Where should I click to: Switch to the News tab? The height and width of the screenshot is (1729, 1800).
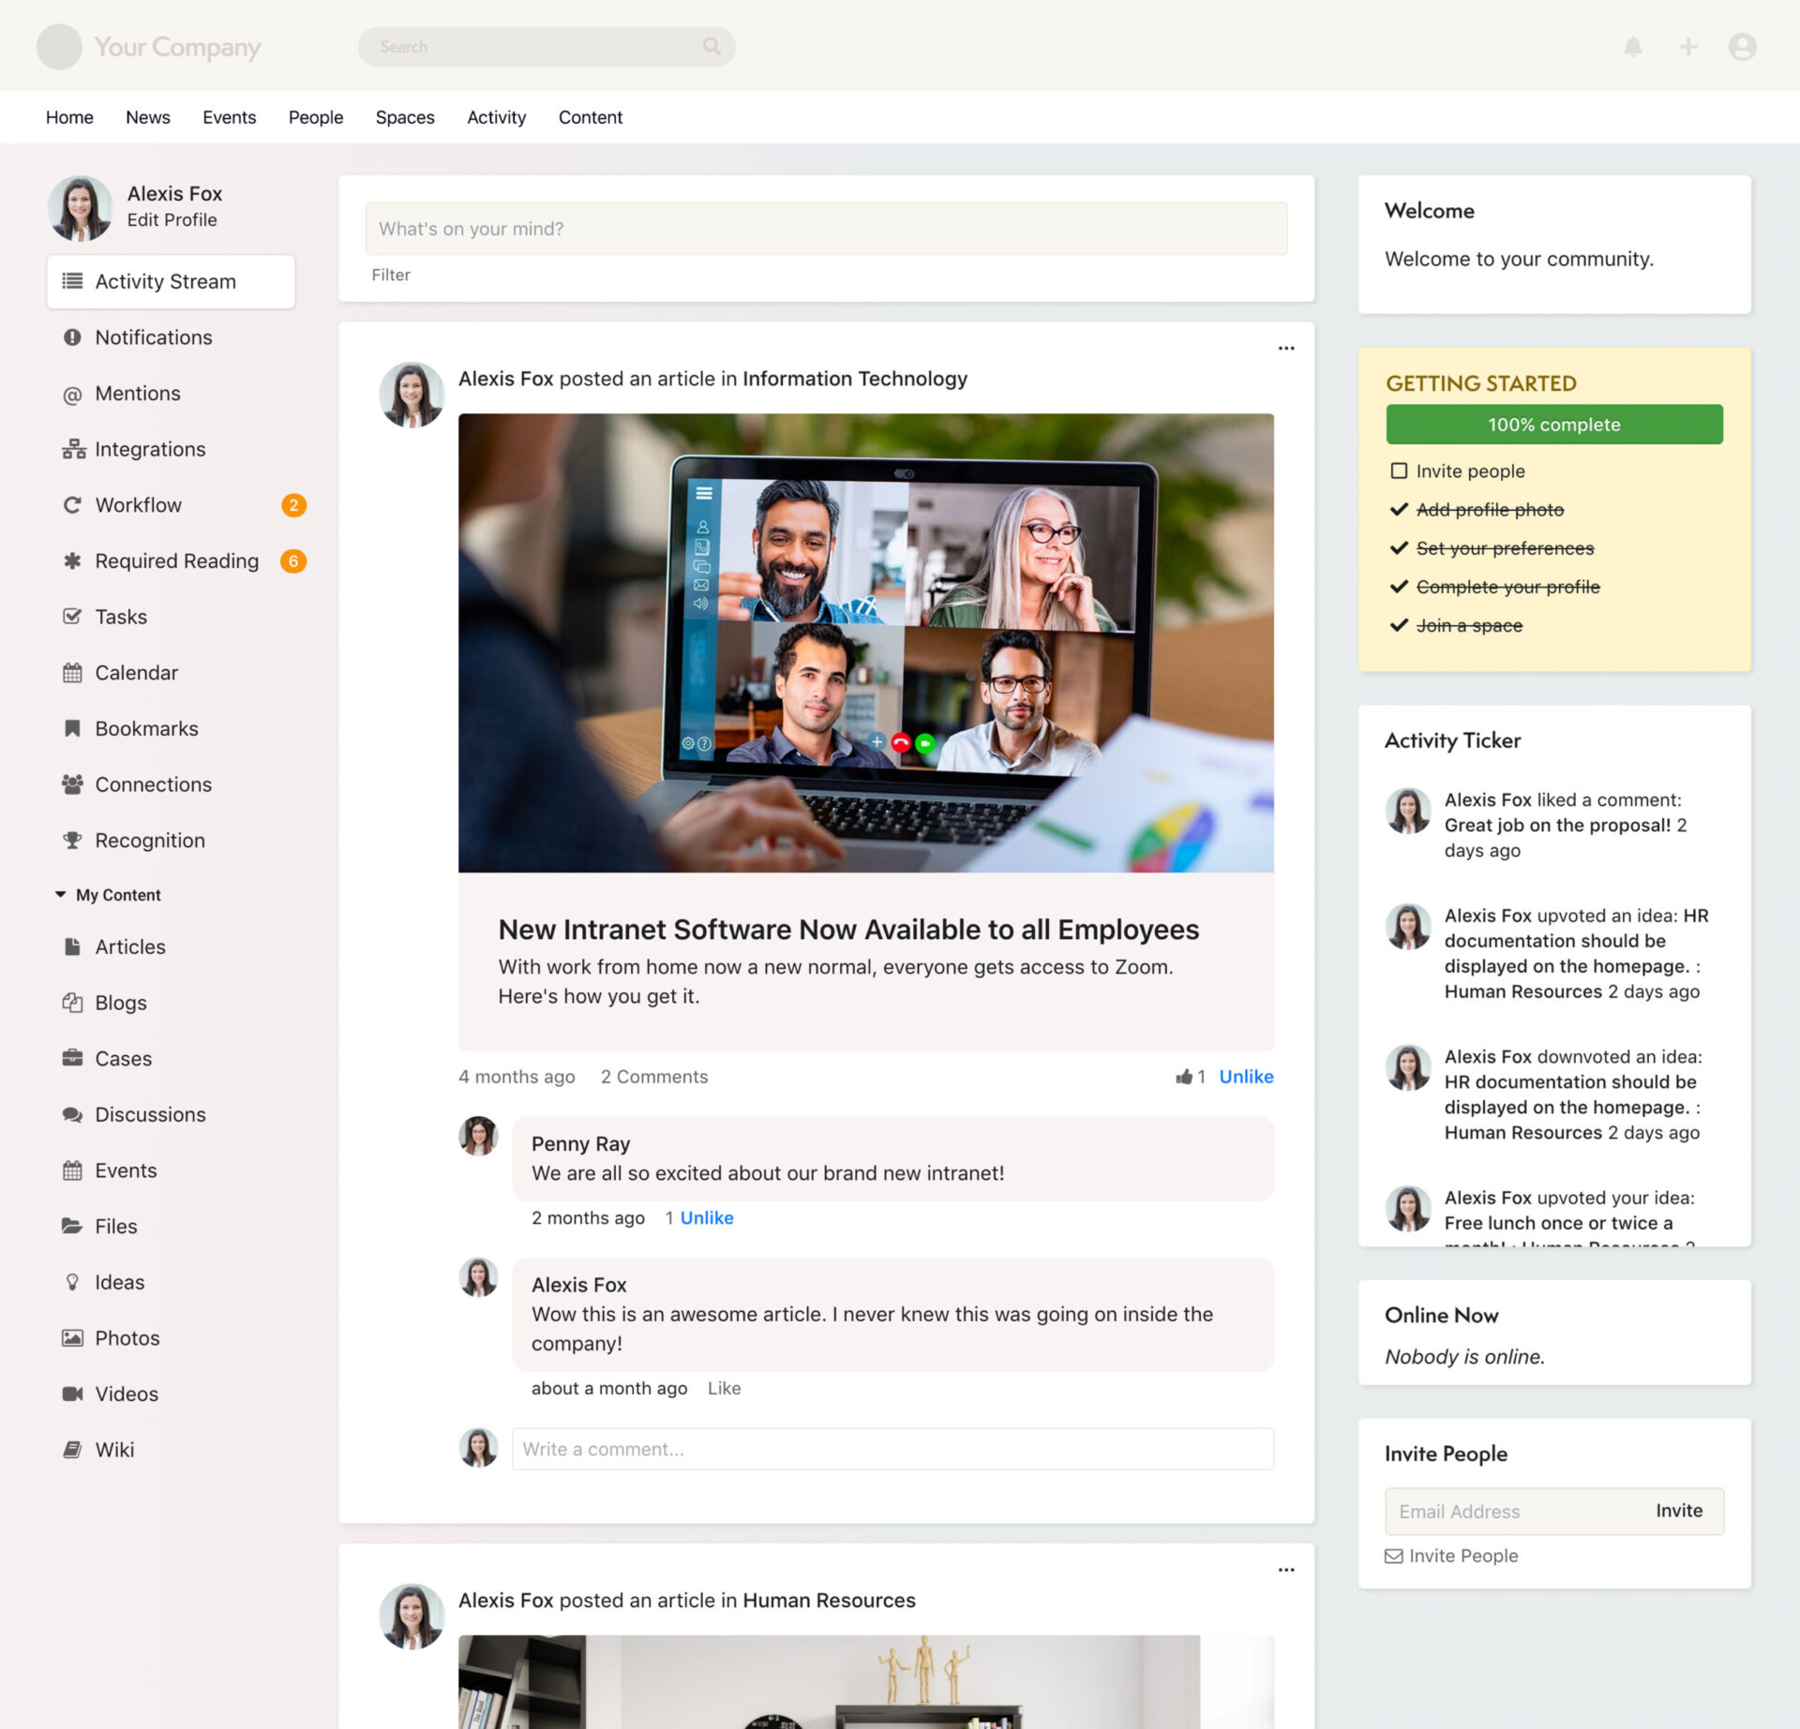pos(147,116)
